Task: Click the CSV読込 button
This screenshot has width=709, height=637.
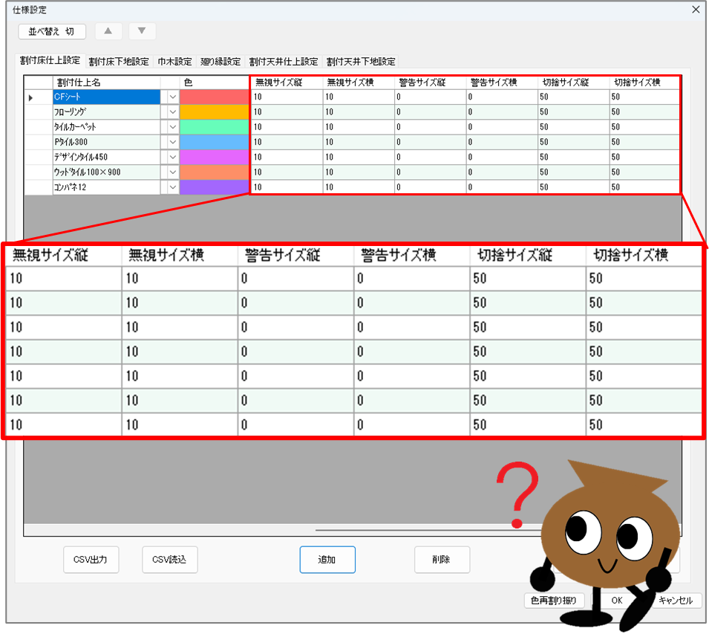Action: click(169, 560)
